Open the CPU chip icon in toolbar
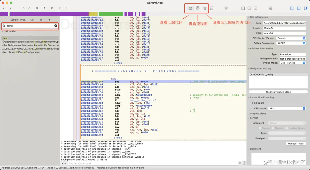Viewport: 310px width, 170px height. pos(226,8)
